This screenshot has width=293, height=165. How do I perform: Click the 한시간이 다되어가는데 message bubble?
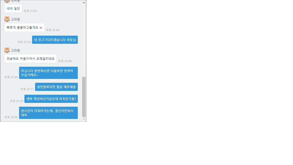point(48,113)
